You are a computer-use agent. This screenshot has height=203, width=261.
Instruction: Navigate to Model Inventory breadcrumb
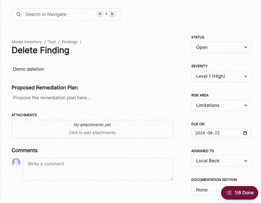tap(27, 42)
